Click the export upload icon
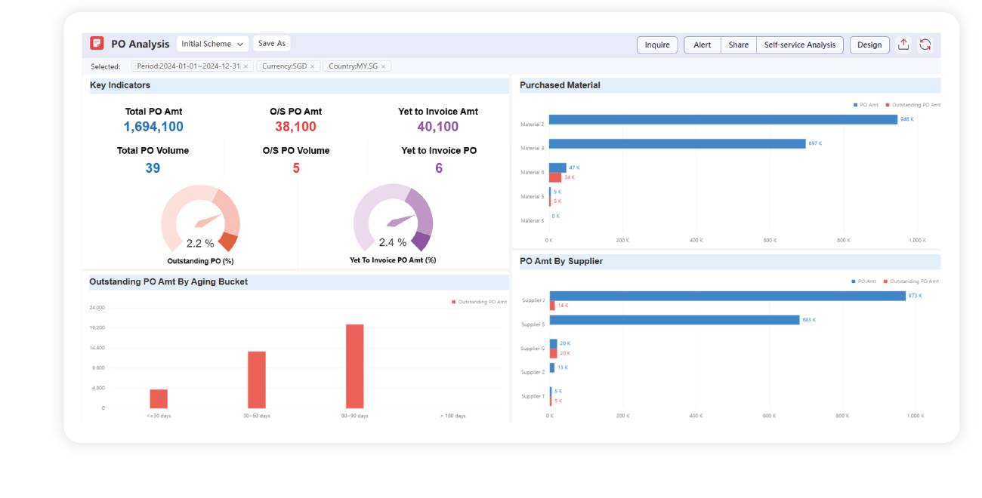 coord(903,45)
